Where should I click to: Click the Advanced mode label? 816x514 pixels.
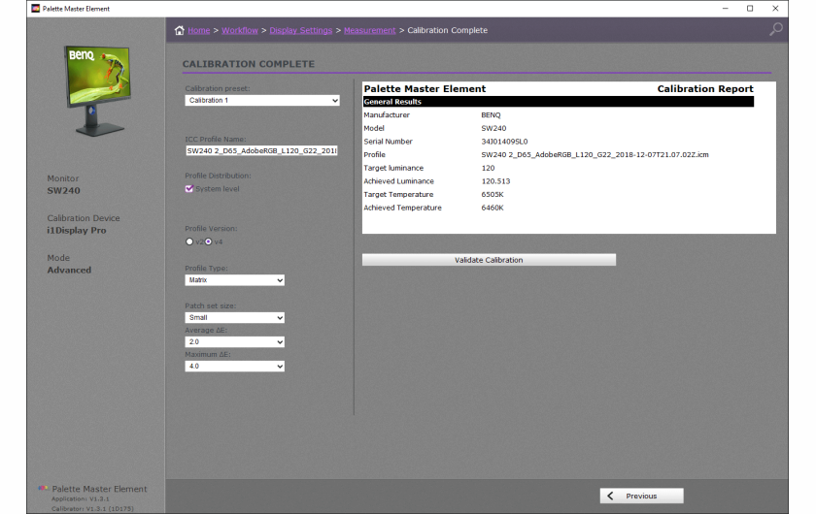69,271
